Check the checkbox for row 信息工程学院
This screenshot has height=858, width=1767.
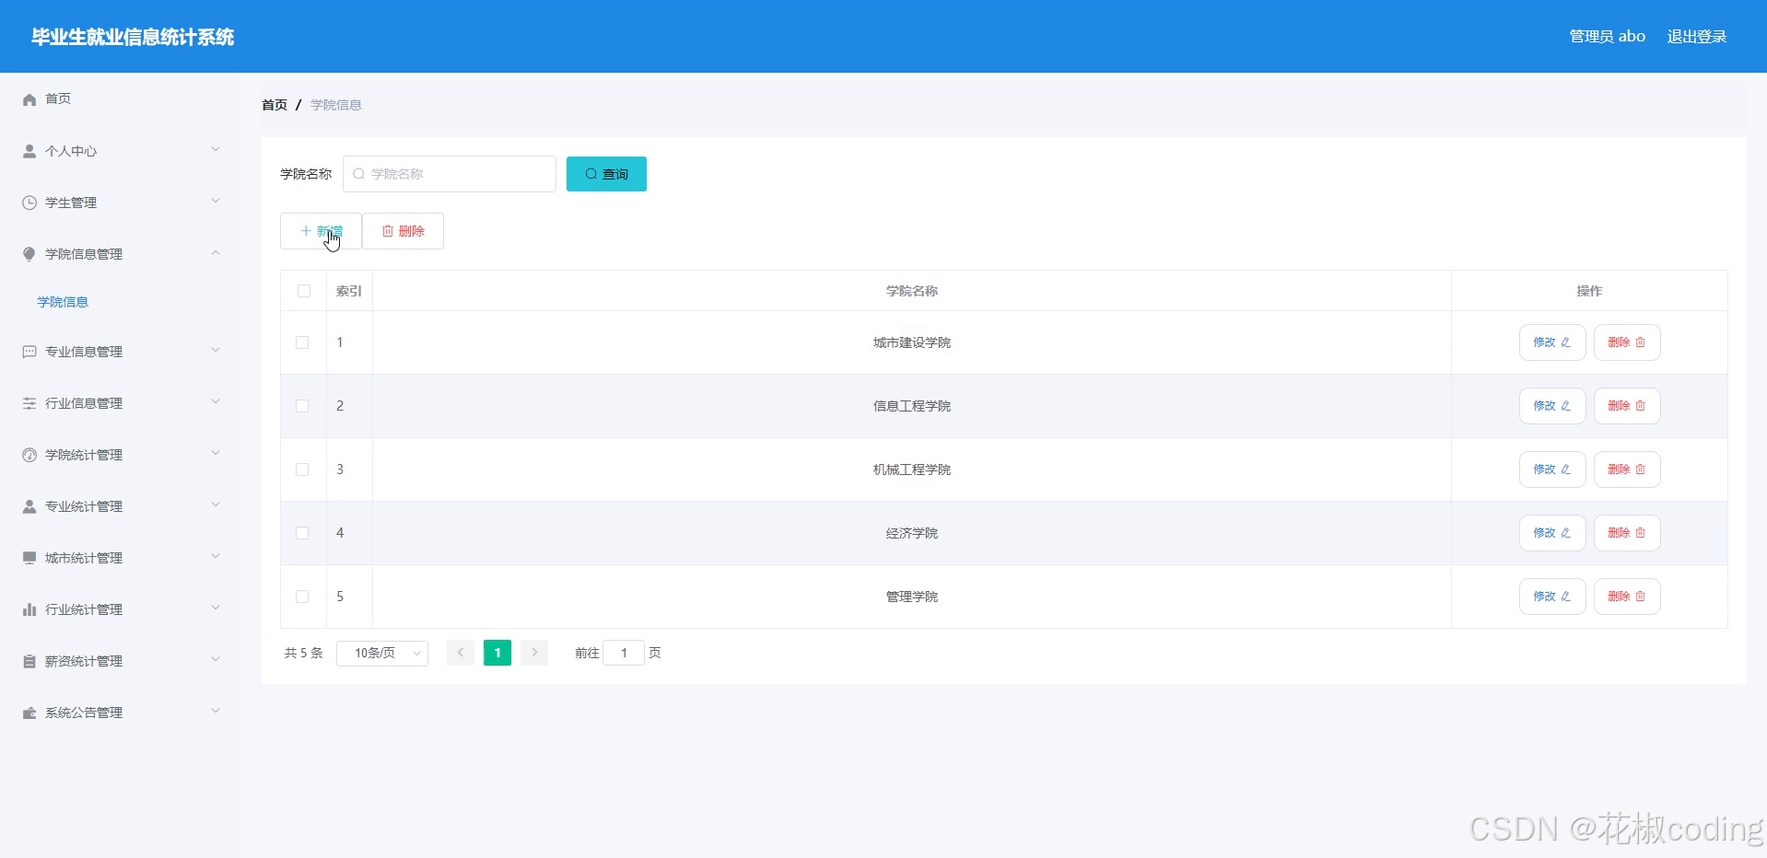pos(302,406)
